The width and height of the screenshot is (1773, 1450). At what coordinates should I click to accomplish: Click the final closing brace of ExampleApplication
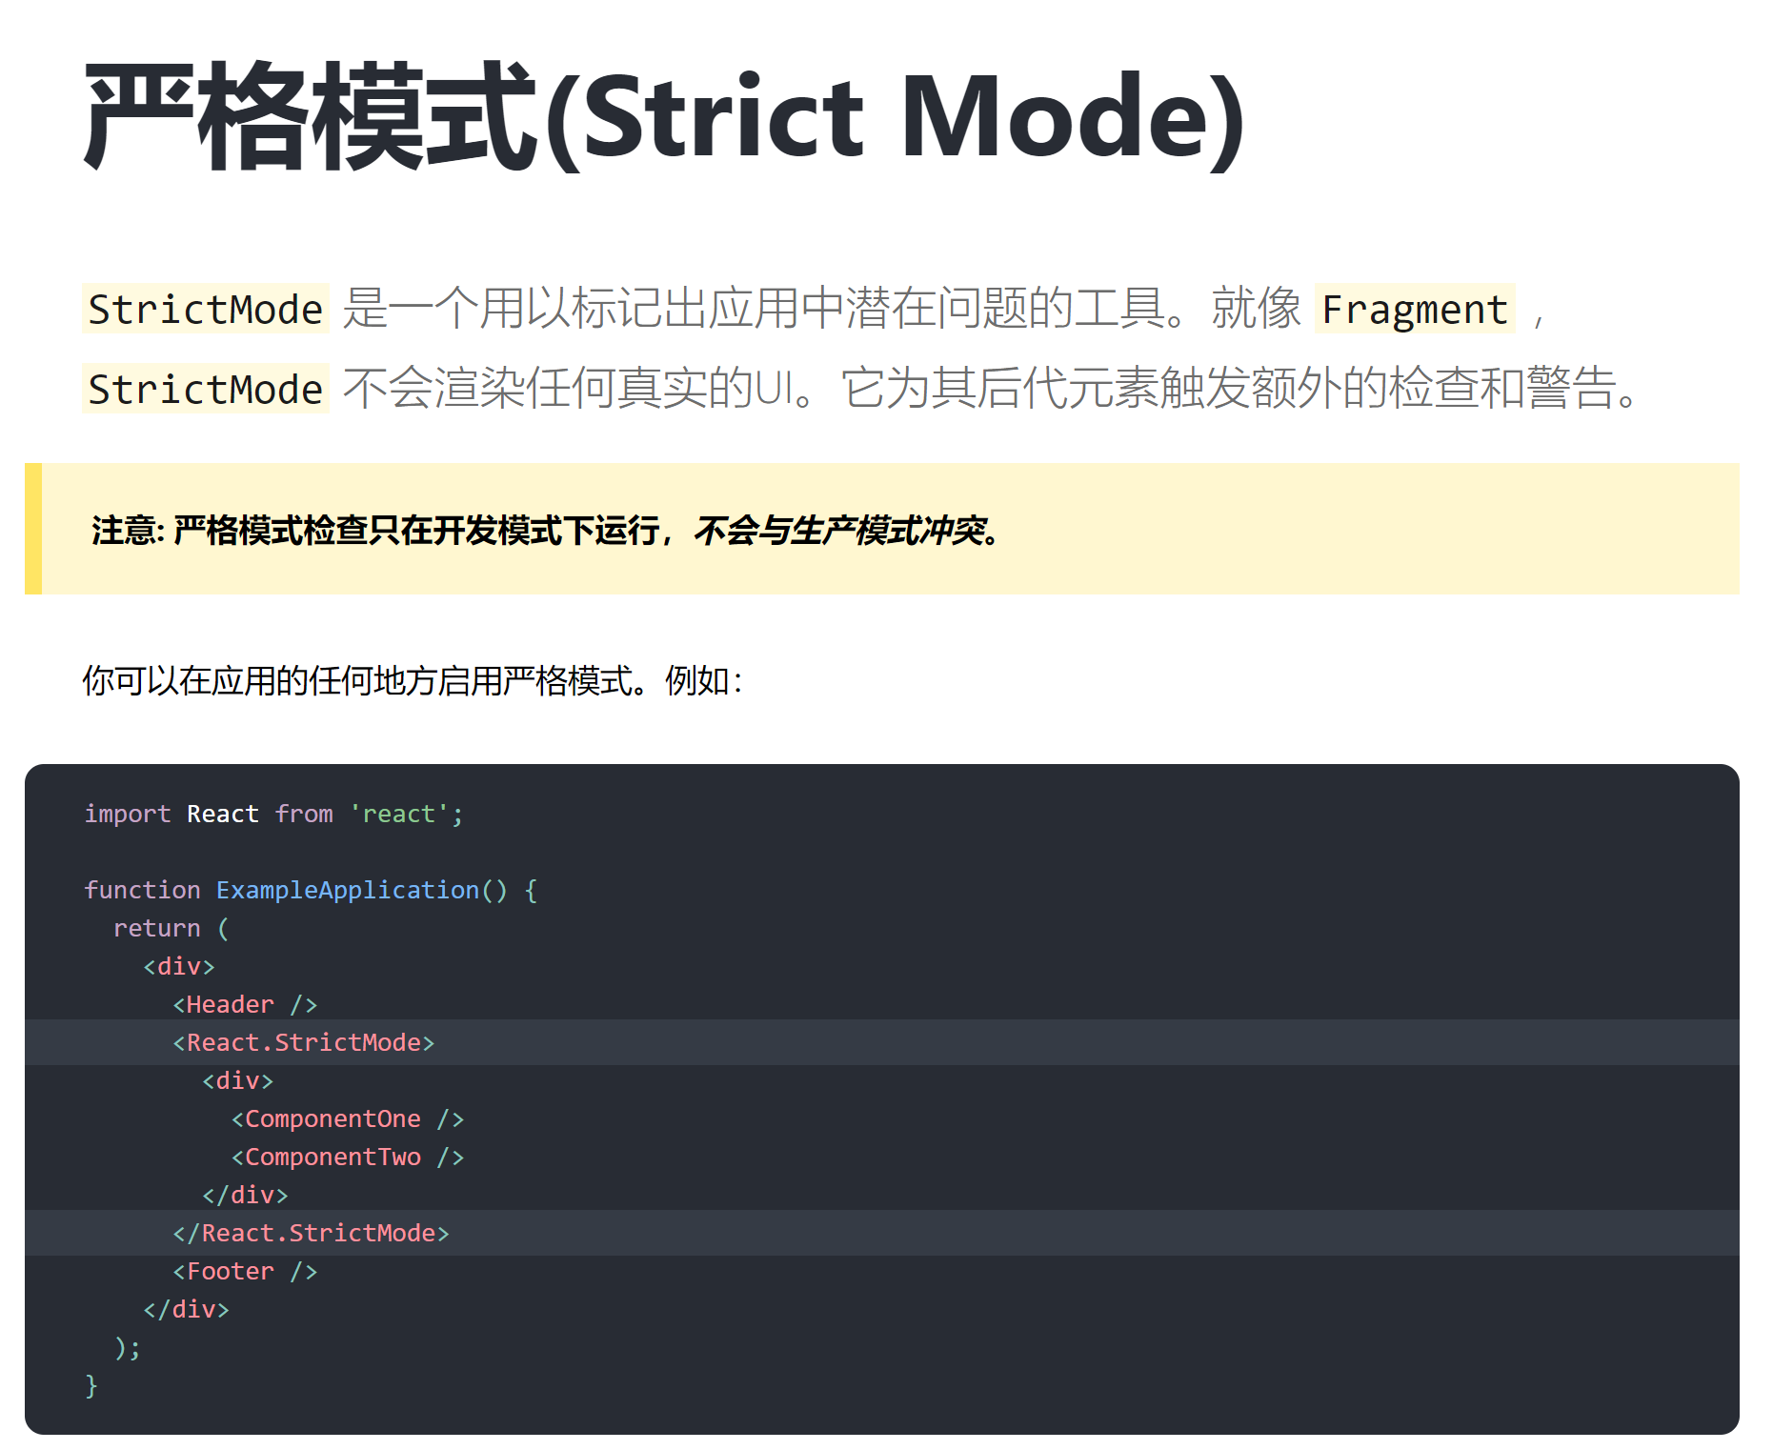click(91, 1384)
